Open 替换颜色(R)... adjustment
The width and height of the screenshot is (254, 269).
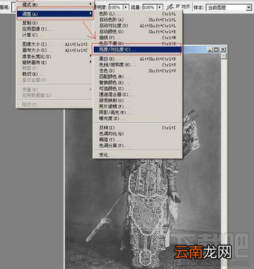tap(114, 83)
